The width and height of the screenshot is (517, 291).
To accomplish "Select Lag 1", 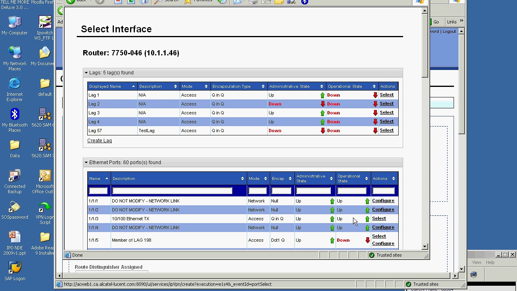I will coord(387,95).
